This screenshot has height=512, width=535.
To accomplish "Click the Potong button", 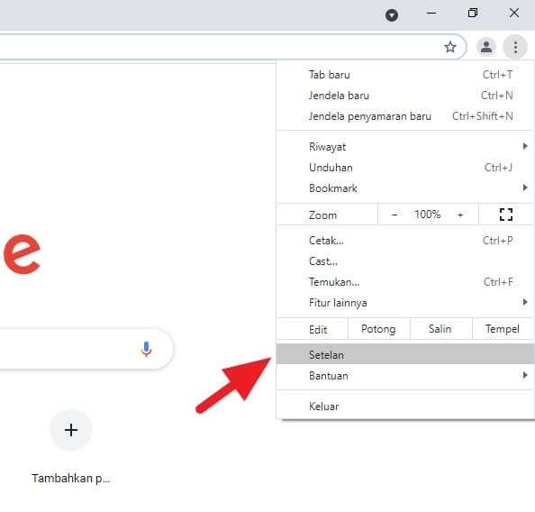I will (x=378, y=329).
